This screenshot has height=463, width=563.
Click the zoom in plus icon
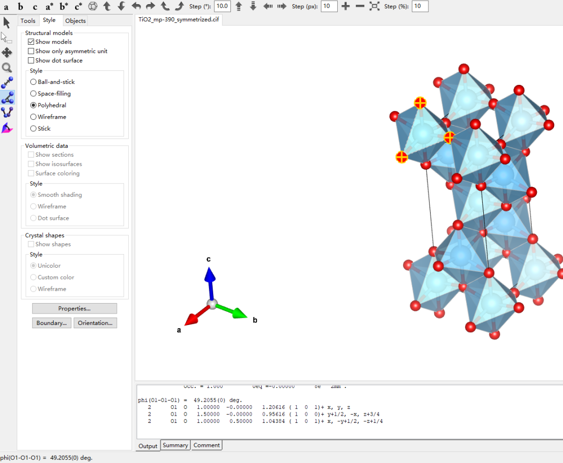pyautogui.click(x=345, y=6)
